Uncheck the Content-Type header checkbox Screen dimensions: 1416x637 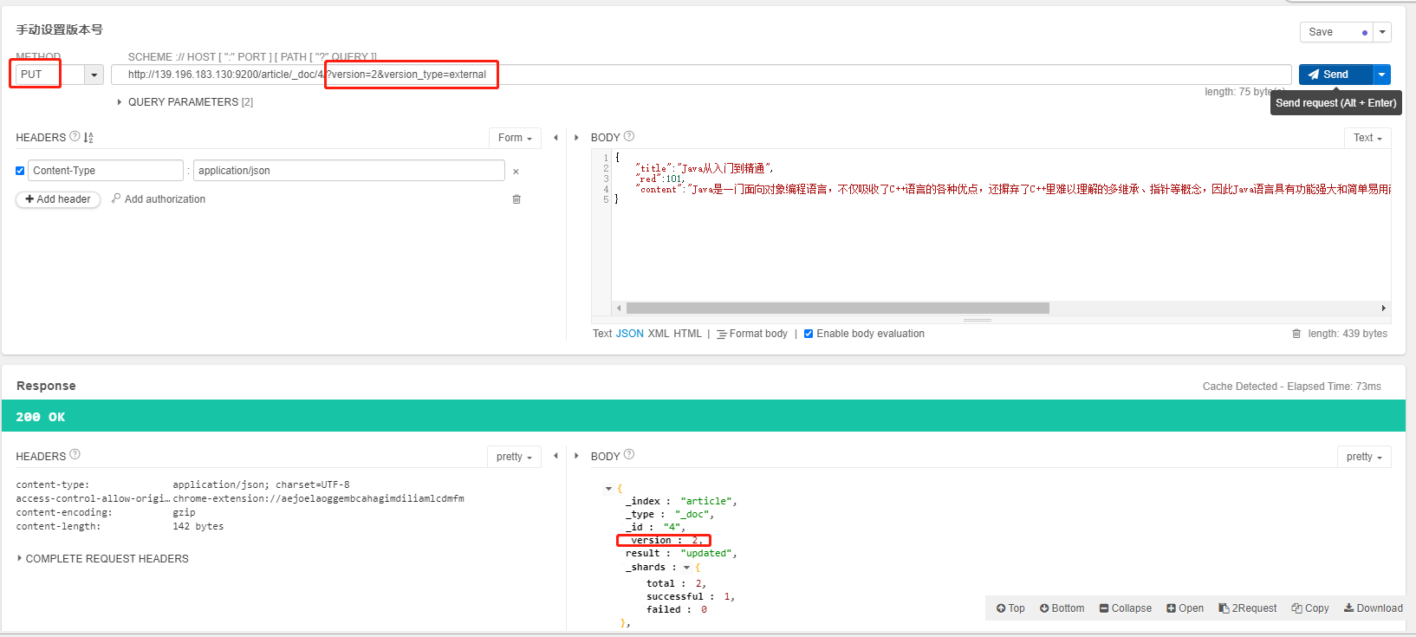tap(20, 171)
